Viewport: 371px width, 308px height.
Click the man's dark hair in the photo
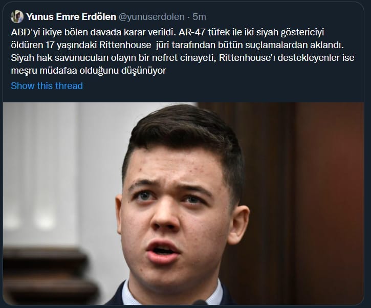(185, 133)
